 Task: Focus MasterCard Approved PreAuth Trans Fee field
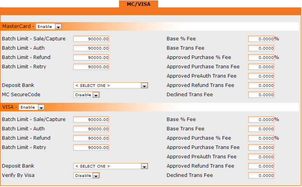[261, 76]
